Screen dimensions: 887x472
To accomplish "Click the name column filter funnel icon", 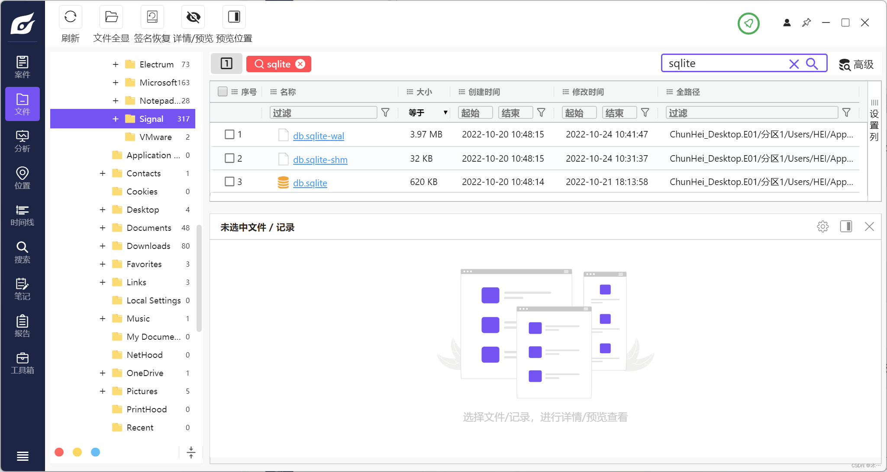I will point(385,113).
